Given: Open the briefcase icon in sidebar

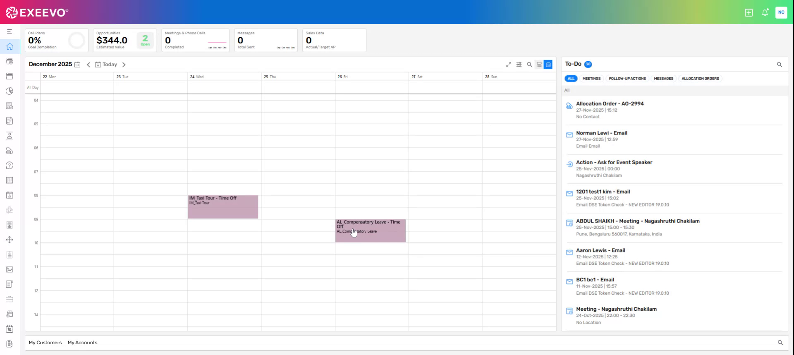Looking at the screenshot, I should click(x=10, y=299).
